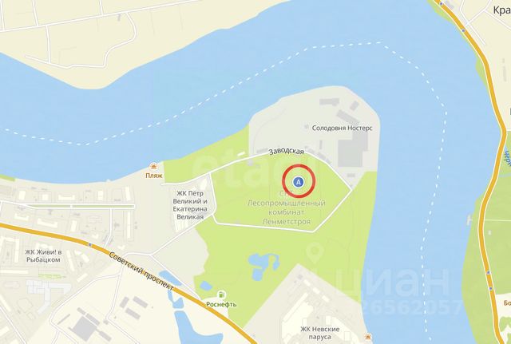Select the bus stop marker on Советский проспект
This screenshot has height=344, width=511.
(x=89, y=245)
